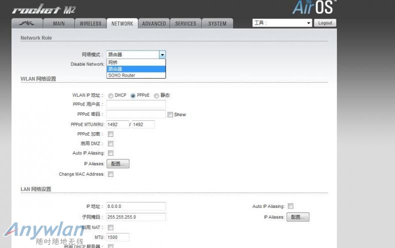Choose SOHO Router option
Screen dimensions: 395x248
[136, 75]
